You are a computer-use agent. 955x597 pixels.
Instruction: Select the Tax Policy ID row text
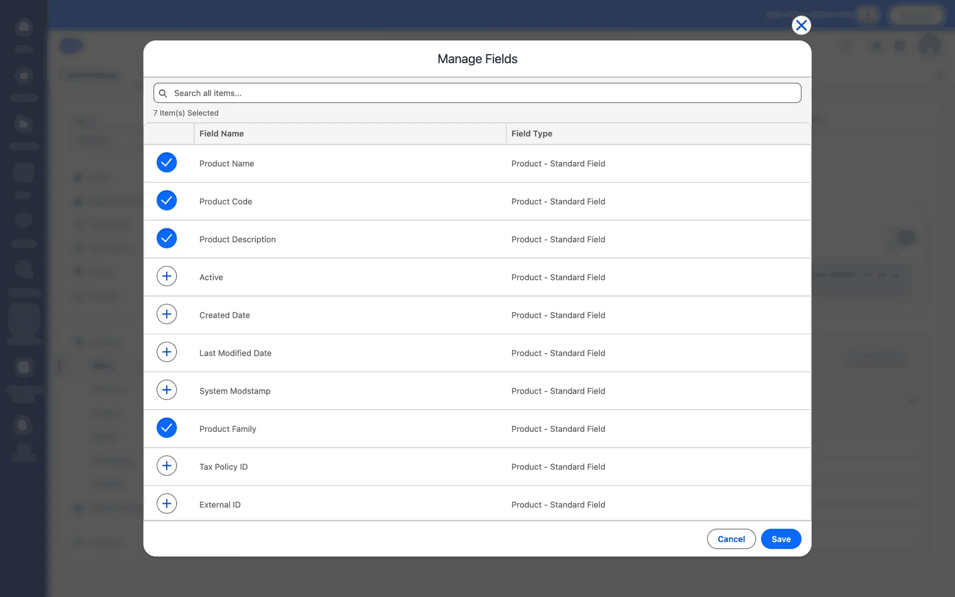[x=223, y=467]
